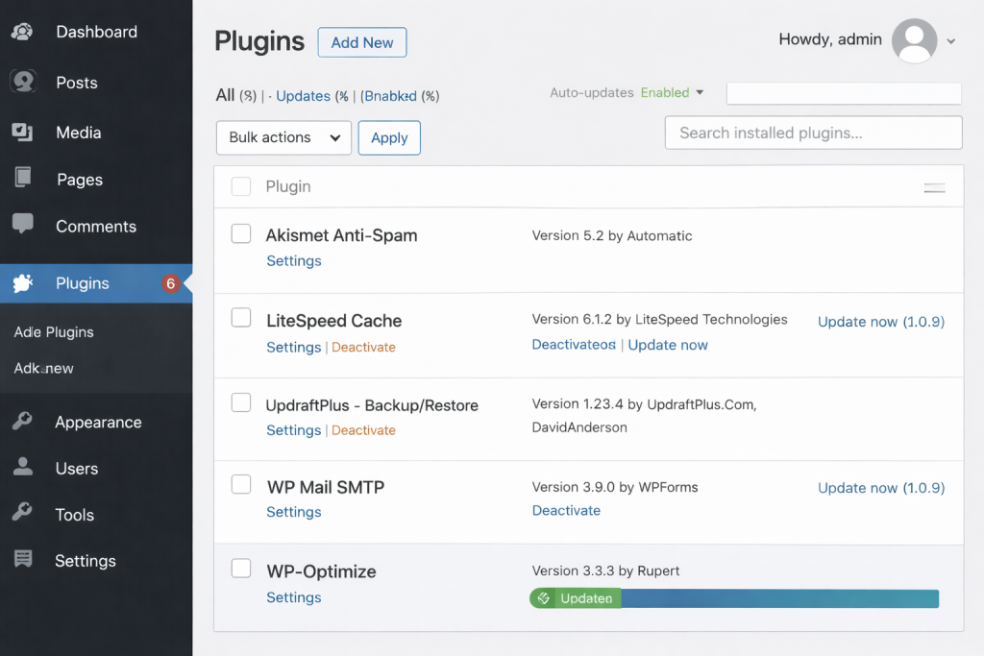Click LiteSpeed Update now (1.0.9) link

(881, 322)
